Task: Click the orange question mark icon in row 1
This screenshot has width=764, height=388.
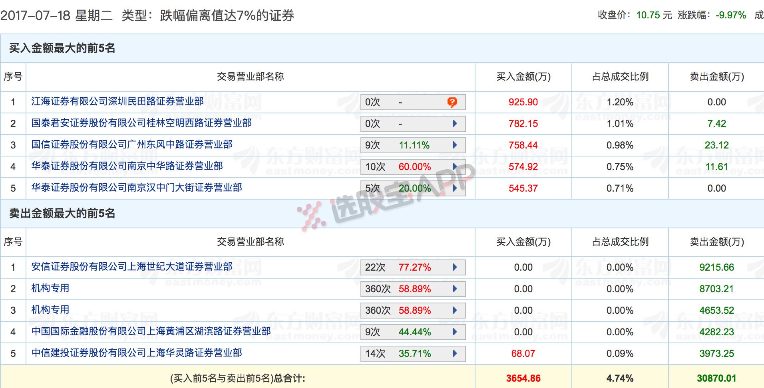Action: coord(452,103)
